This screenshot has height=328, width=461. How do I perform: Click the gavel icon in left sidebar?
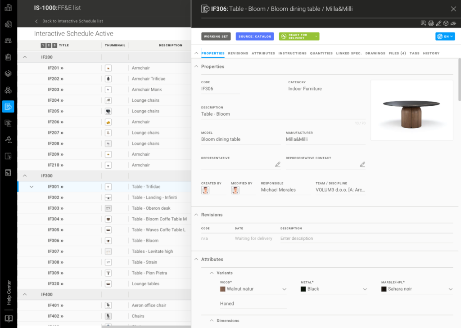coord(8,139)
